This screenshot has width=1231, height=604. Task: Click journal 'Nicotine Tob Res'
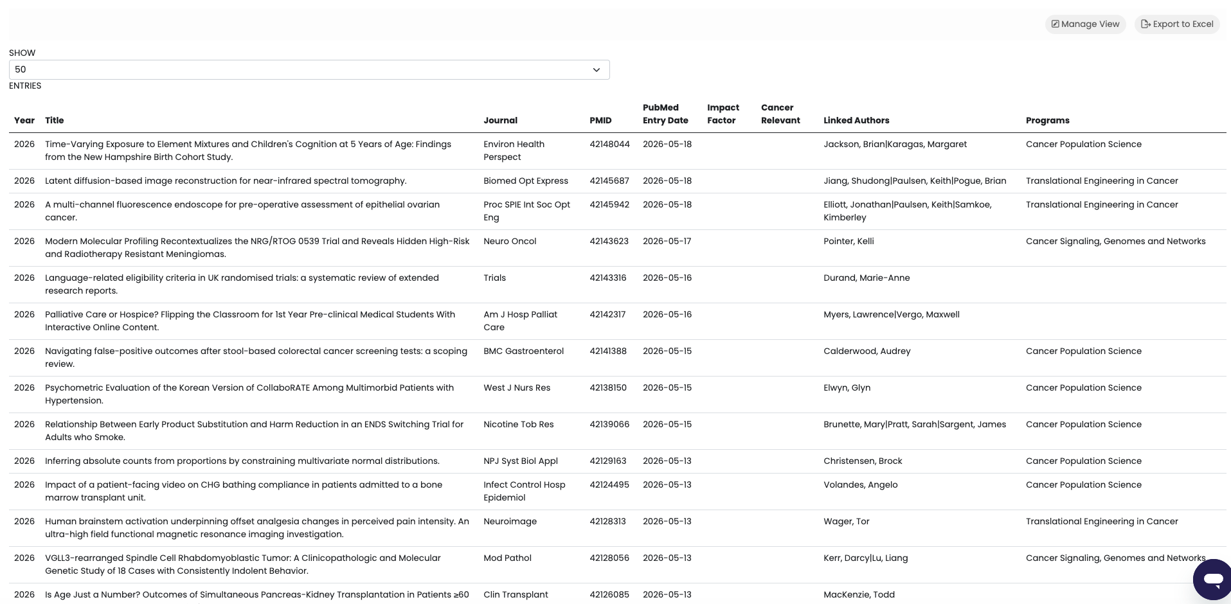(x=519, y=424)
